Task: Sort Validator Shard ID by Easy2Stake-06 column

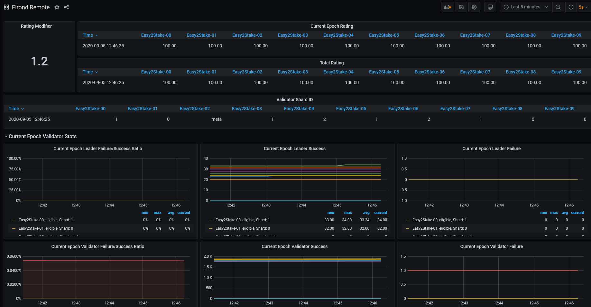Action: 403,109
